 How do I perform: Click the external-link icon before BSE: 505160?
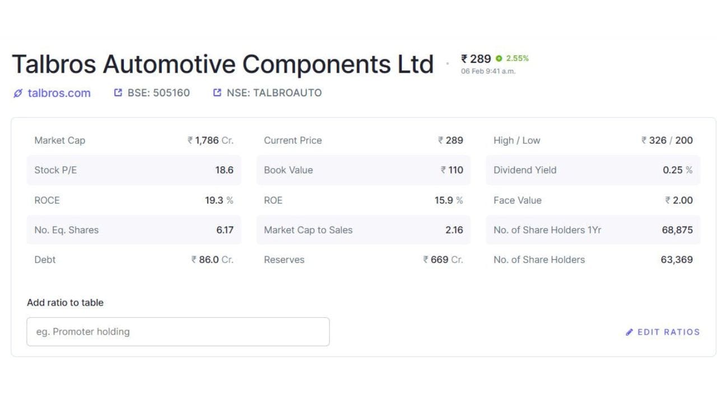118,93
